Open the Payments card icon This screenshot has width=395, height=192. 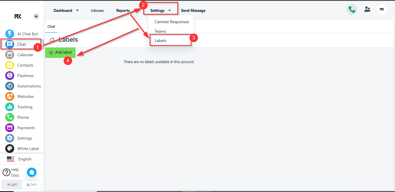pyautogui.click(x=10, y=128)
